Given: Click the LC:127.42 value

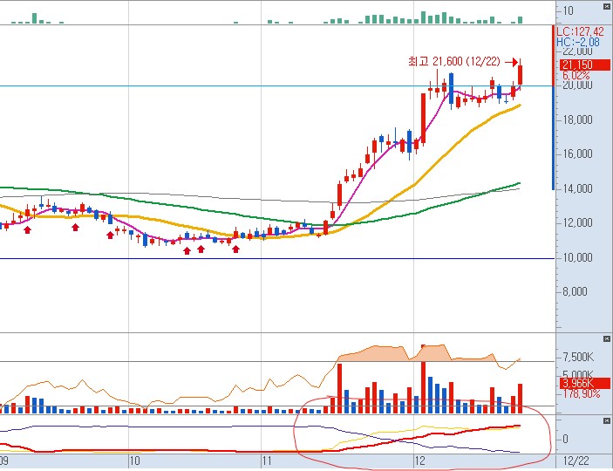Looking at the screenshot, I should [x=580, y=31].
